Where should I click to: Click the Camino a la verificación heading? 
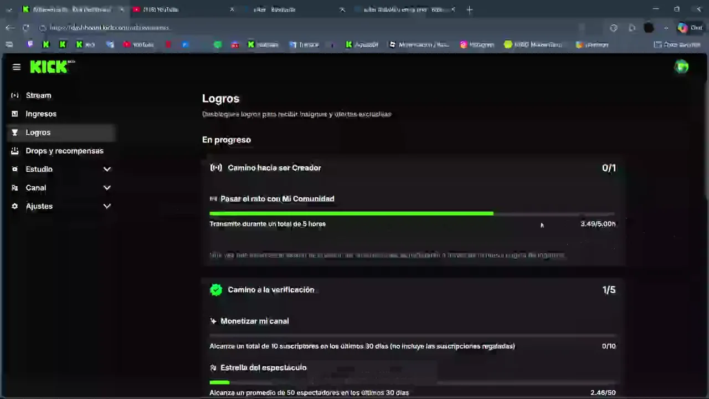click(271, 290)
